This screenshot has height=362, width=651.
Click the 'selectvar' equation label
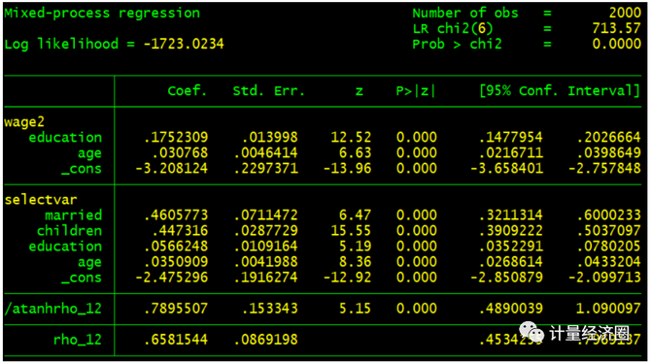pyautogui.click(x=40, y=200)
